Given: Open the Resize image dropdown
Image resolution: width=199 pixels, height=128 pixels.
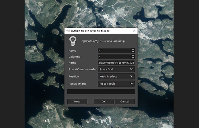Looking at the screenshot, I should coord(116,84).
